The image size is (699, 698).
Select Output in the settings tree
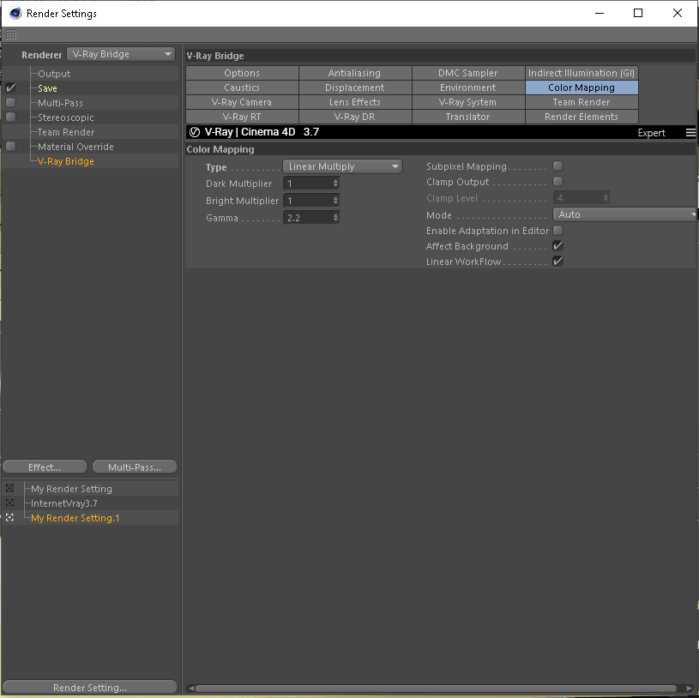[x=54, y=74]
